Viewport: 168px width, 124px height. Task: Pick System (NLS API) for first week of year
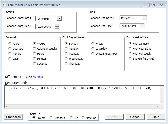pos(142,59)
